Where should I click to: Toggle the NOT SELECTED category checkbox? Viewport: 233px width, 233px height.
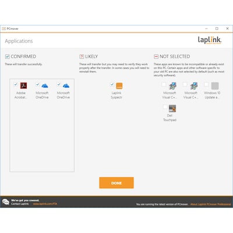(x=156, y=57)
